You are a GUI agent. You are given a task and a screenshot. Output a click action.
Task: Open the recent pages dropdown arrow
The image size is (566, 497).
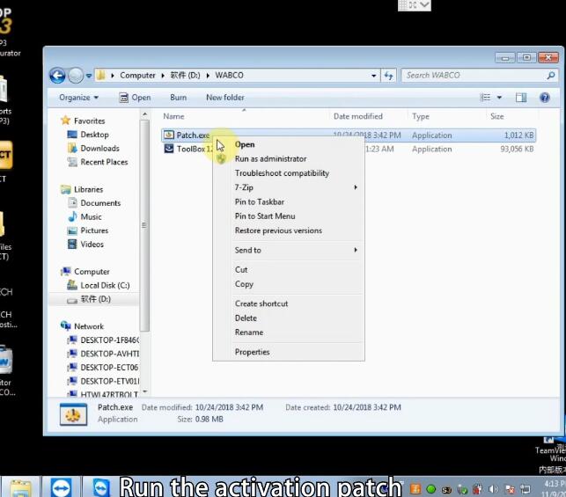[x=89, y=77]
